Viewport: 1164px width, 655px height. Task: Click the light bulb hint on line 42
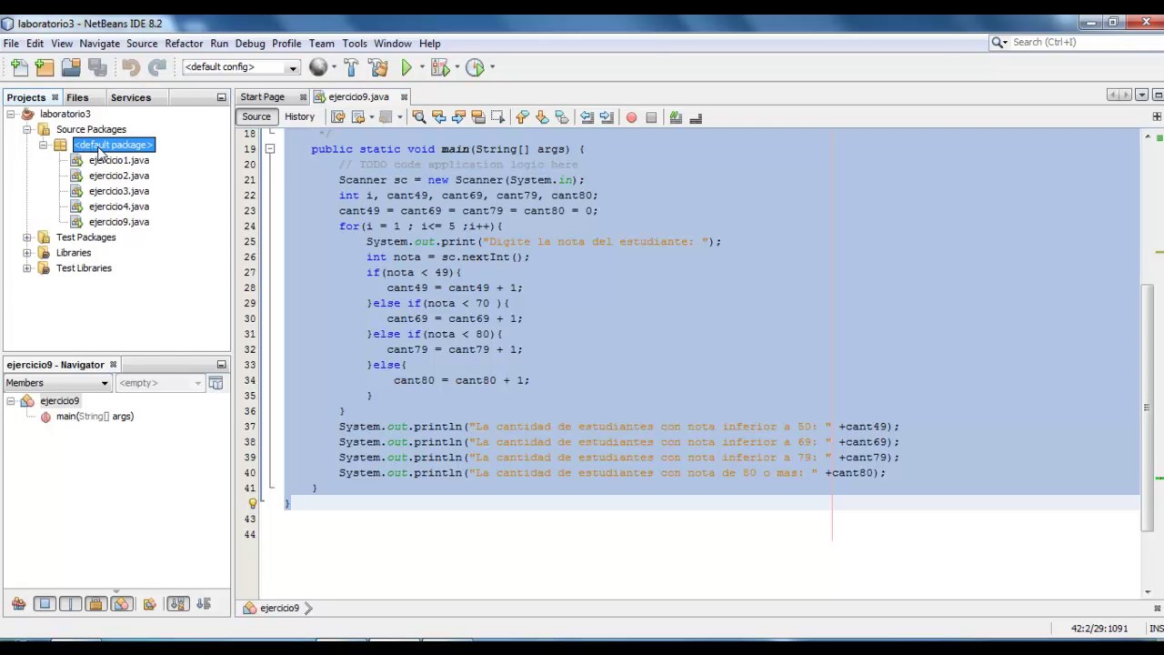click(x=253, y=503)
